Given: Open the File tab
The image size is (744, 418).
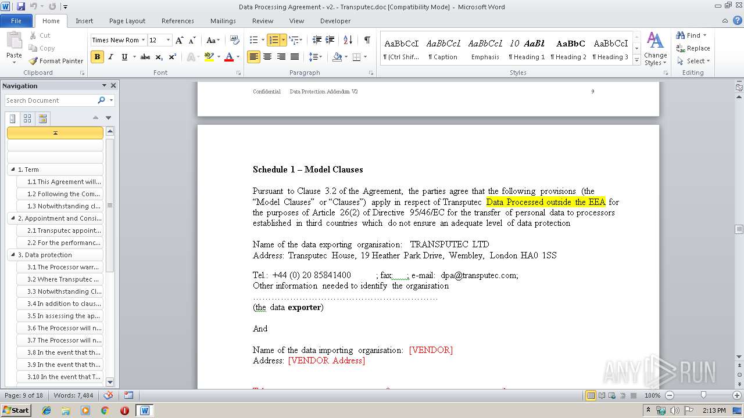Looking at the screenshot, I should (16, 21).
